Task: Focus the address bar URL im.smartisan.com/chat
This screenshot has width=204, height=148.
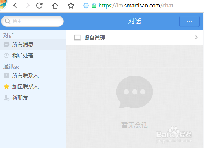Action: pyautogui.click(x=136, y=6)
